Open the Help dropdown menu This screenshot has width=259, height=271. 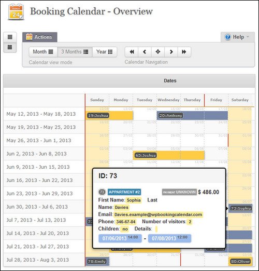click(x=237, y=37)
